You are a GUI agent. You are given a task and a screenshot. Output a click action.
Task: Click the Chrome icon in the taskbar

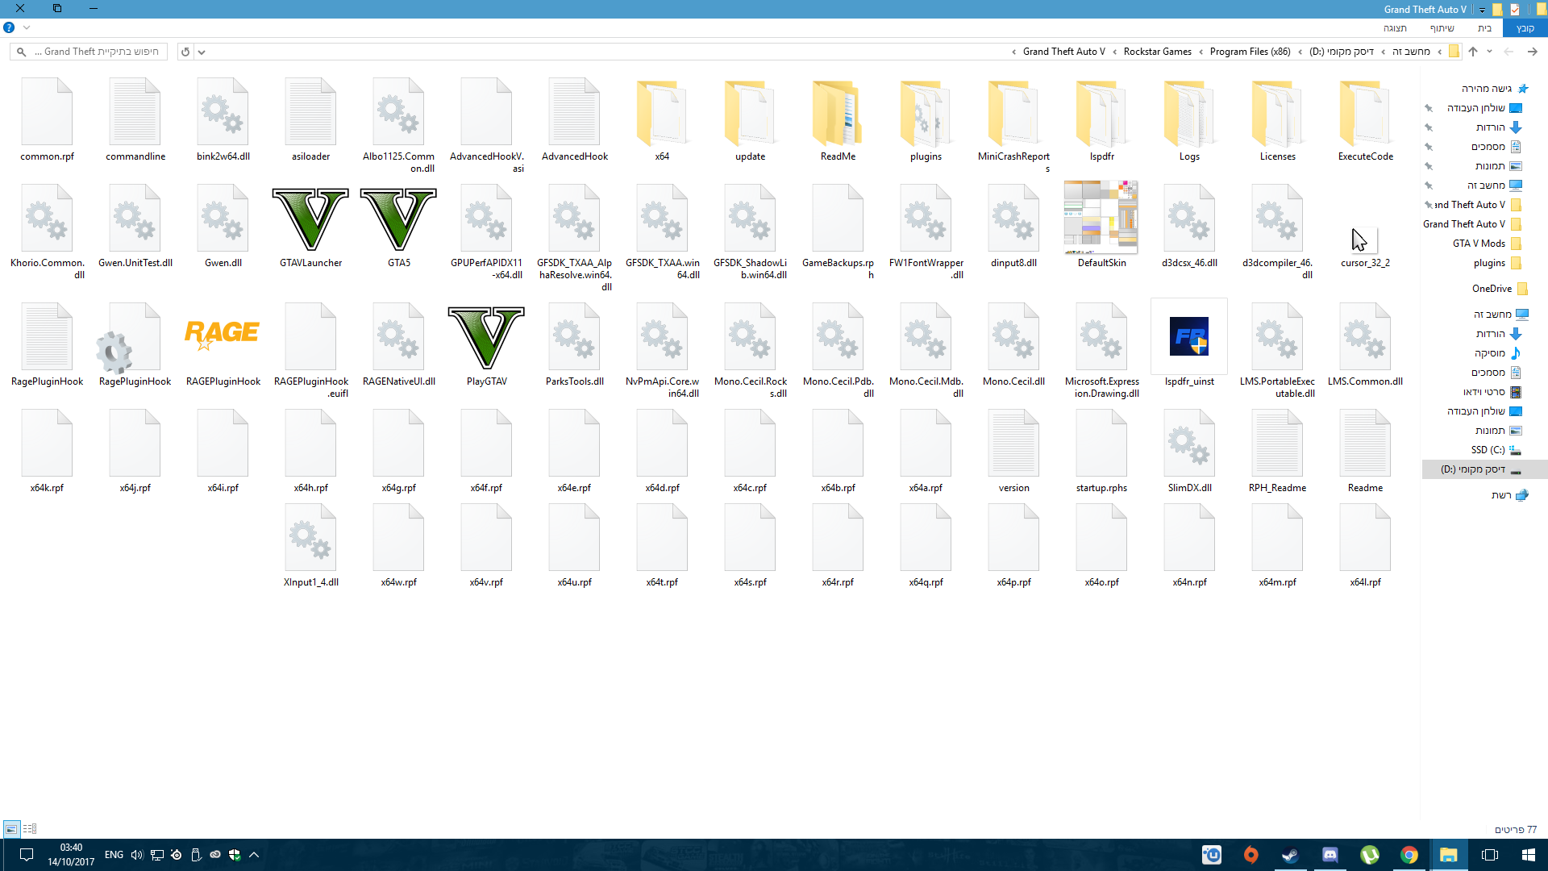(x=1409, y=855)
